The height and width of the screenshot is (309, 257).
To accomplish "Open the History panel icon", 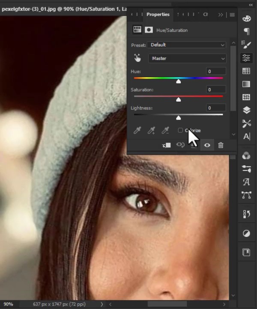I will click(x=246, y=214).
